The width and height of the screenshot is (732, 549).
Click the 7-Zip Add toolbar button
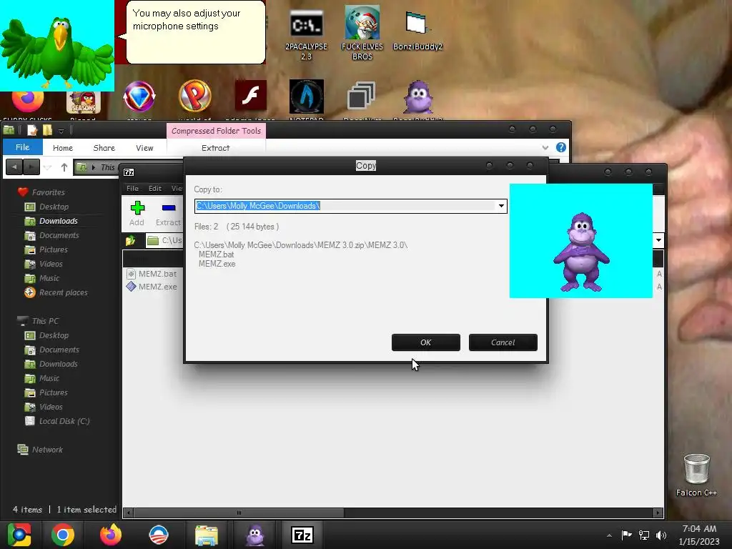(x=137, y=213)
